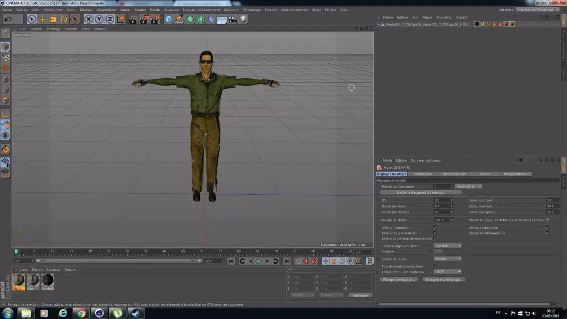Image resolution: width=567 pixels, height=319 pixels.
Task: Disable Flux de production linéaire
Action: click(x=435, y=266)
